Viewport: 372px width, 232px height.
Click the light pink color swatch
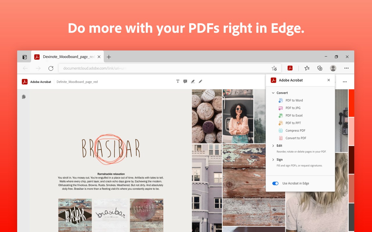[x=351, y=131]
